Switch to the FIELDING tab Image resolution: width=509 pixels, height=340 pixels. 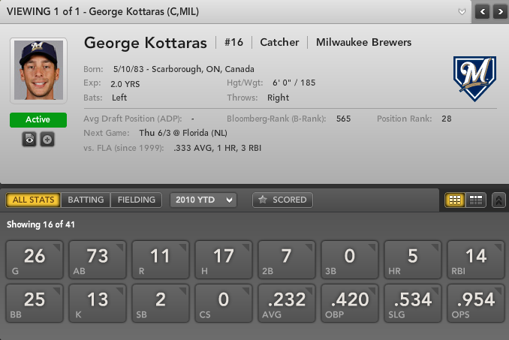136,200
